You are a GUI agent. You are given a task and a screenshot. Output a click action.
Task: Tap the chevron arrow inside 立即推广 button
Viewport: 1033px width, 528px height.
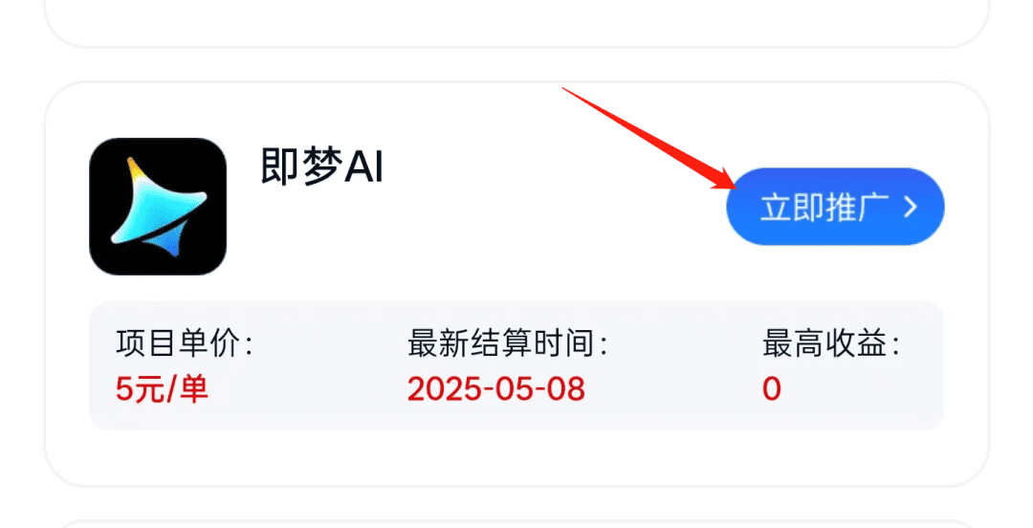tap(911, 207)
